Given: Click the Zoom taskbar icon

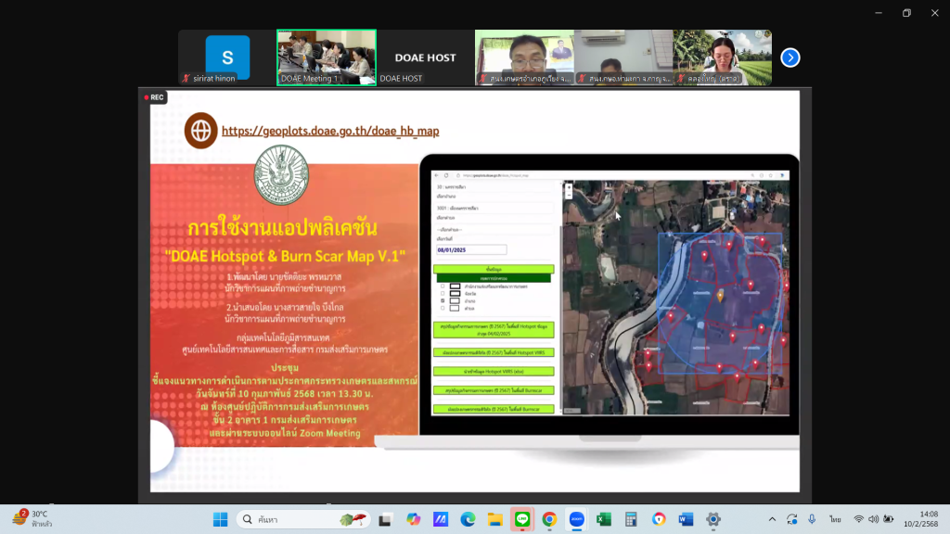Looking at the screenshot, I should pyautogui.click(x=577, y=519).
